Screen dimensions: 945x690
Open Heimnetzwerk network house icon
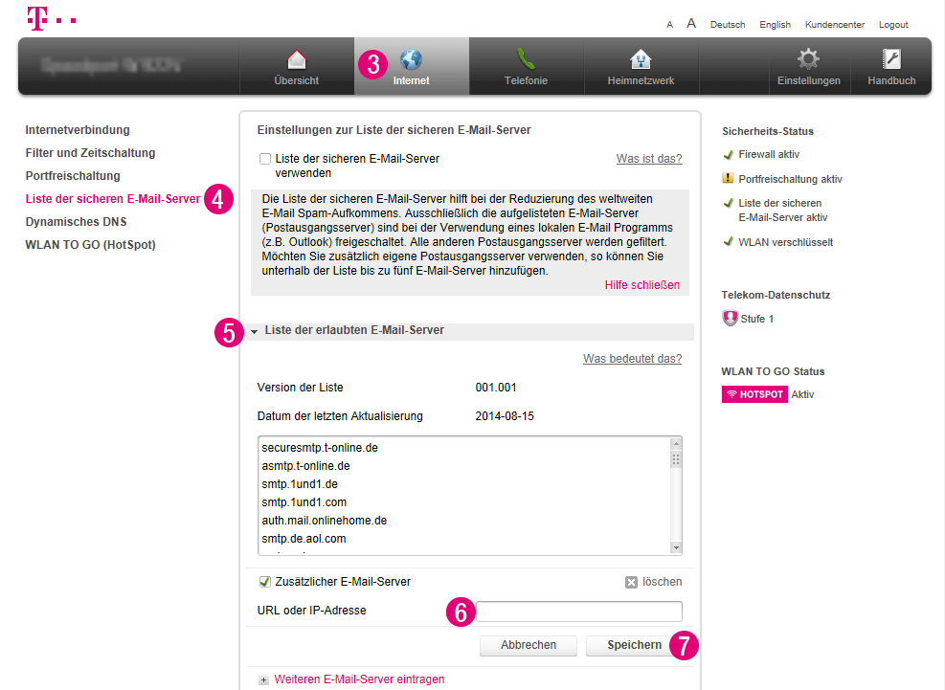tap(641, 60)
